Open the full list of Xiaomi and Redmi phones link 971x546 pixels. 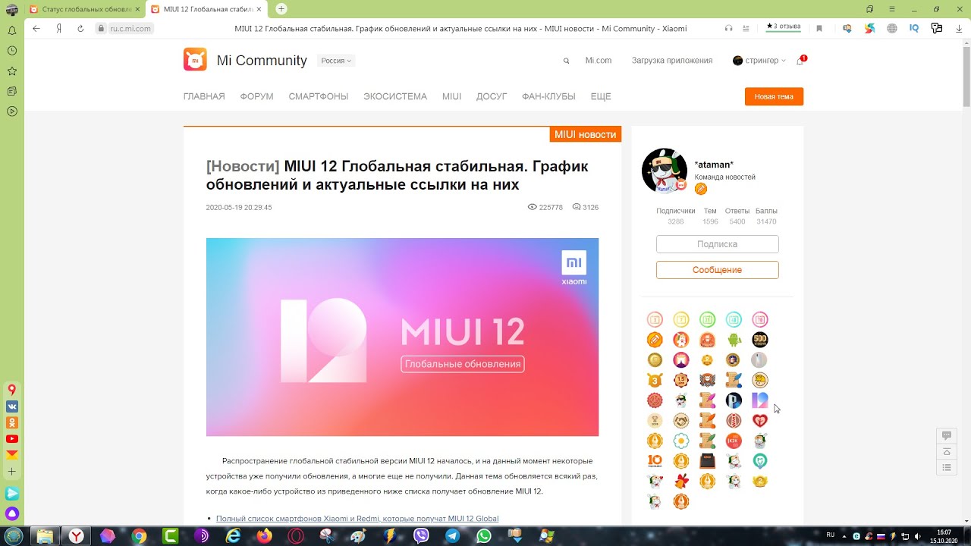coord(357,519)
